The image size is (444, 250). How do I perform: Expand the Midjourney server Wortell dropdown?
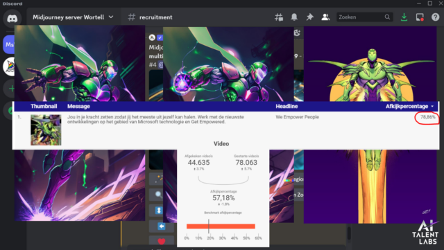(x=111, y=17)
